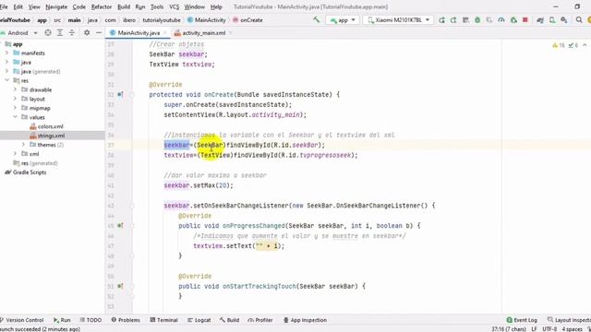This screenshot has height=332, width=591.
Task: Click the Make Project hammer icon
Action: 316,19
